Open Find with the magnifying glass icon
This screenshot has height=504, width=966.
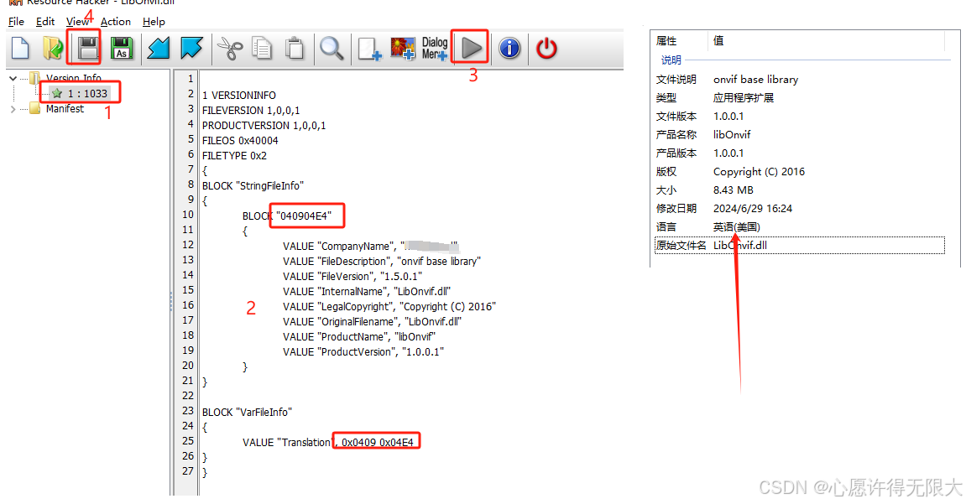tap(332, 48)
